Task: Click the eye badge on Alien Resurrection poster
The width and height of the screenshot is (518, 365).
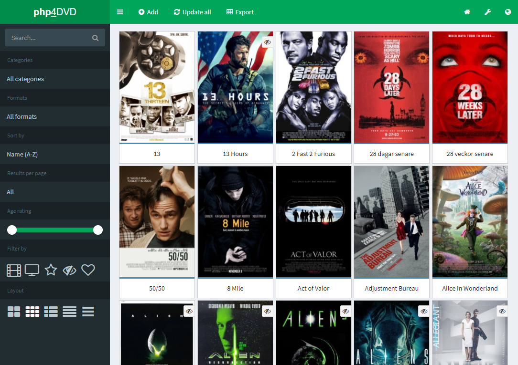Action: click(x=268, y=311)
